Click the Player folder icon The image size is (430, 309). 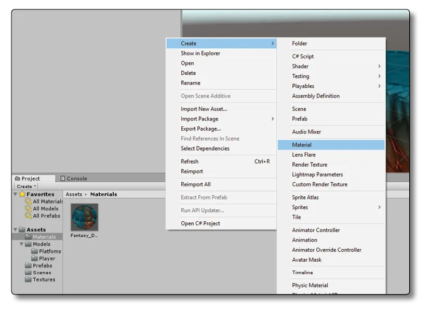[35, 259]
